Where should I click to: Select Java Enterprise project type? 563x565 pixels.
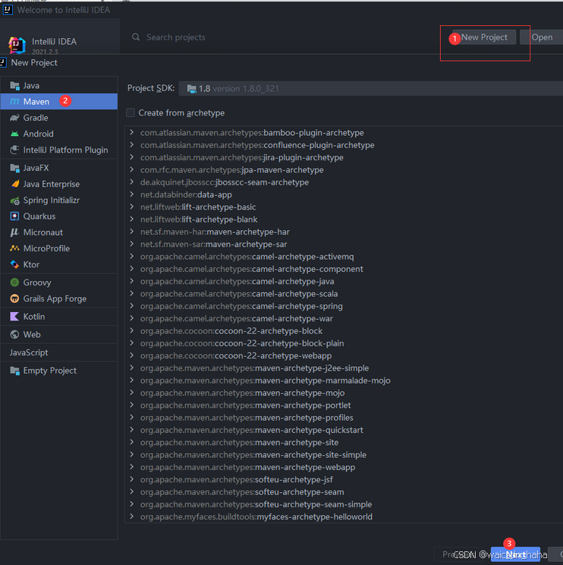(52, 184)
